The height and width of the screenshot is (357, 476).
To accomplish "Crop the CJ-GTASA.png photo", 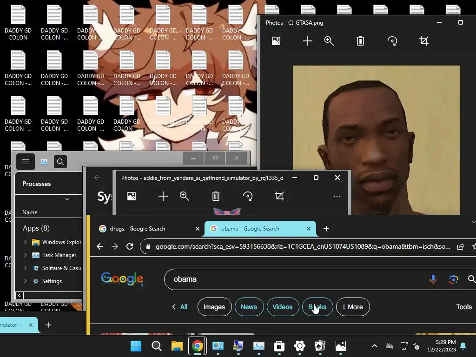I will (424, 41).
